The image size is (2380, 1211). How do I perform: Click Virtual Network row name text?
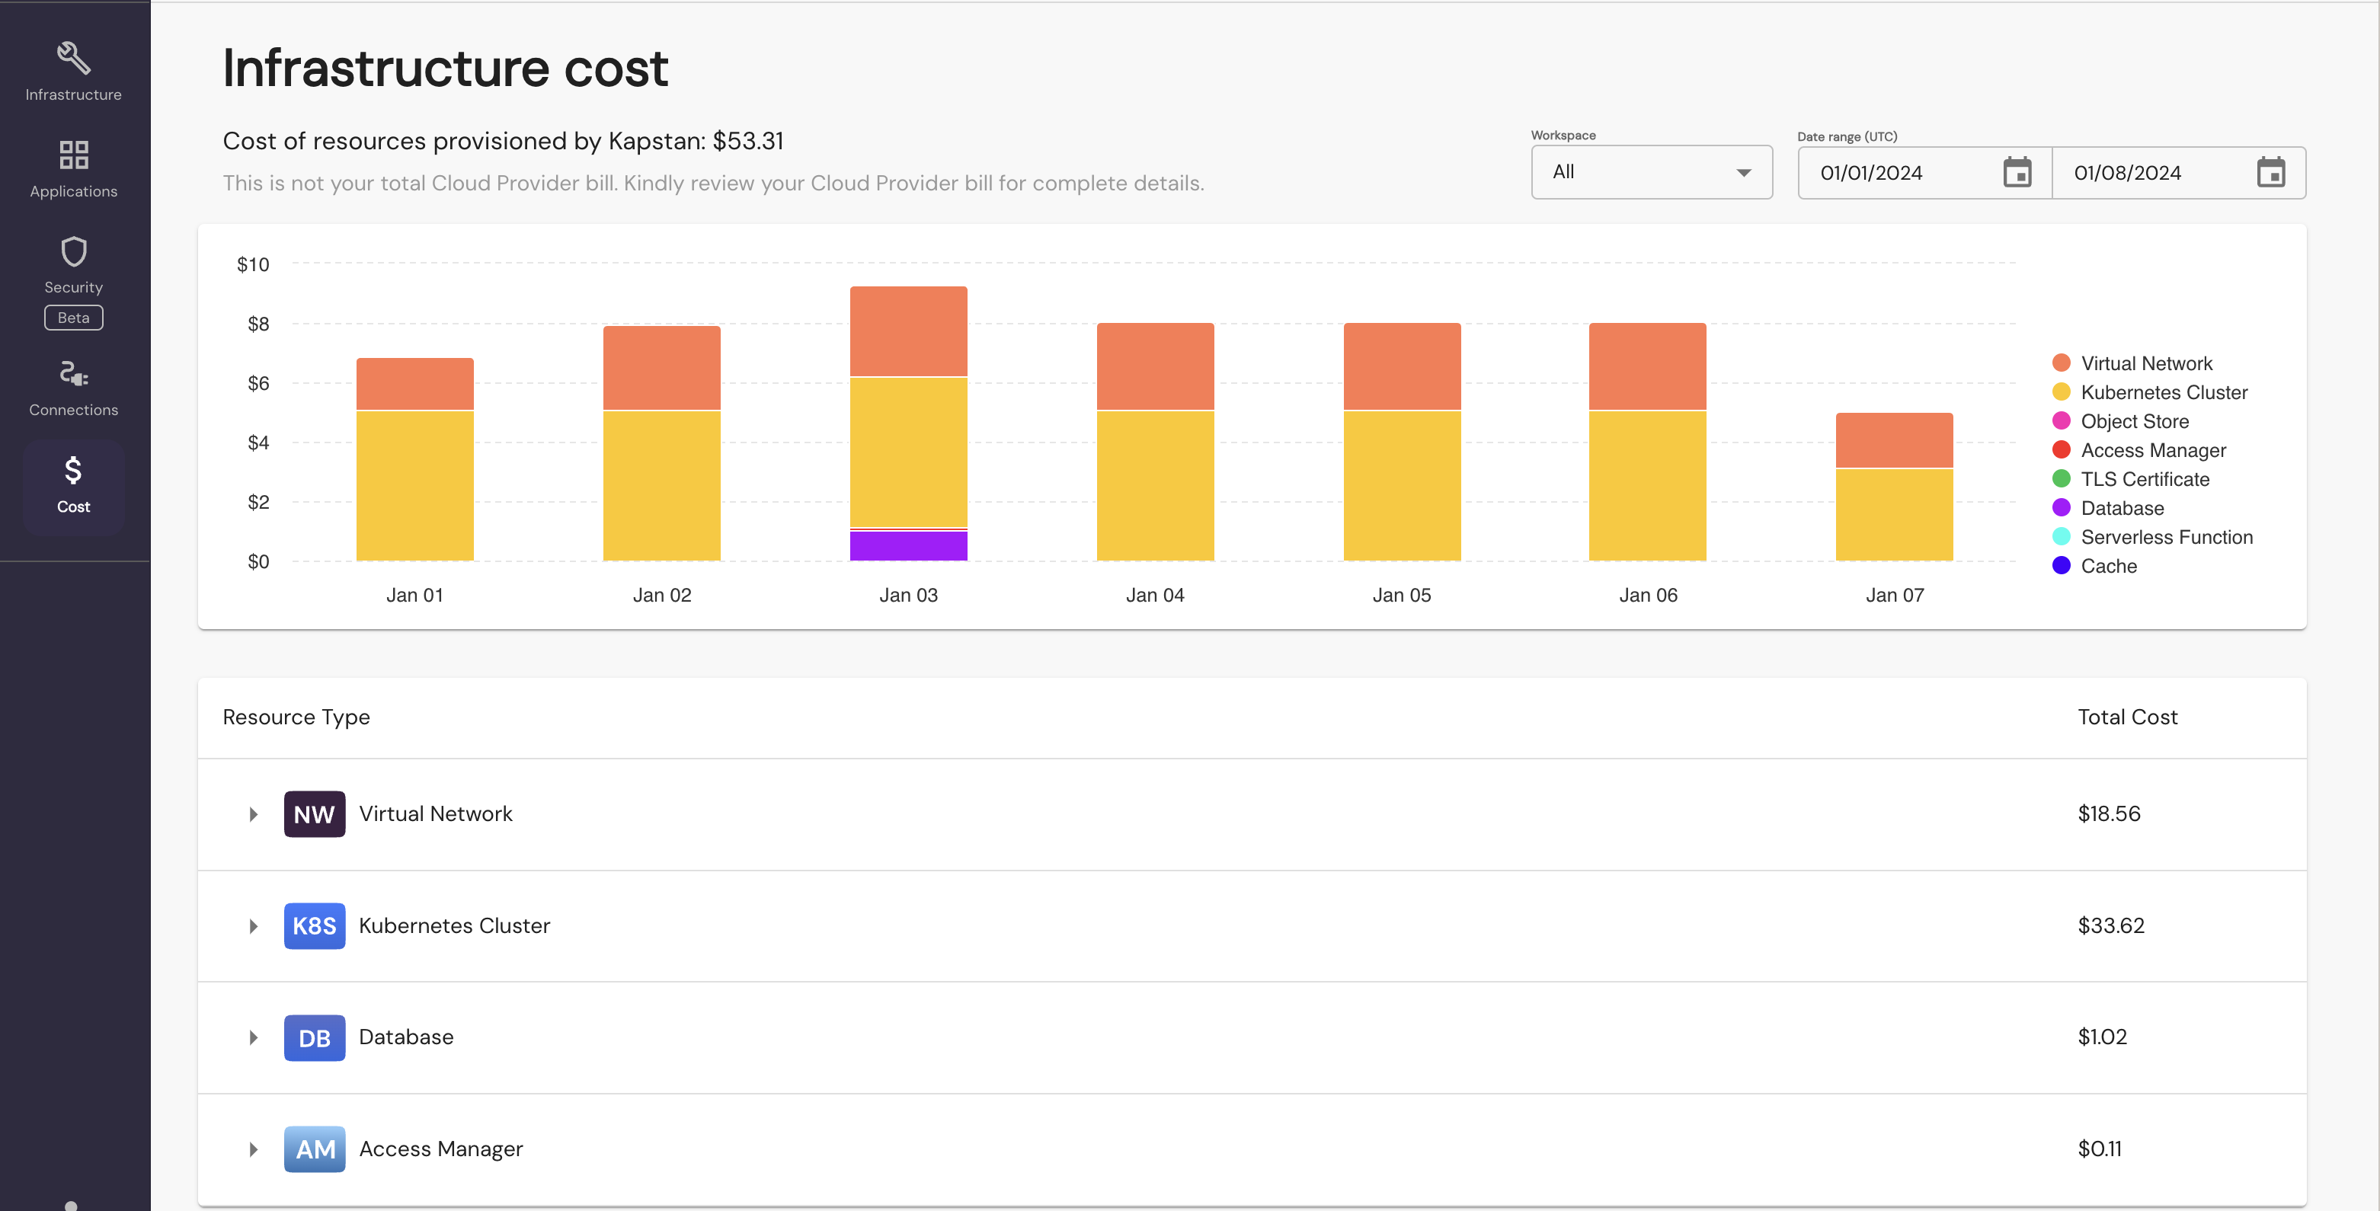435,813
